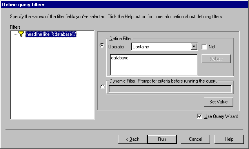Click the filter value field containing database
The width and height of the screenshot is (249, 149).
[154, 64]
